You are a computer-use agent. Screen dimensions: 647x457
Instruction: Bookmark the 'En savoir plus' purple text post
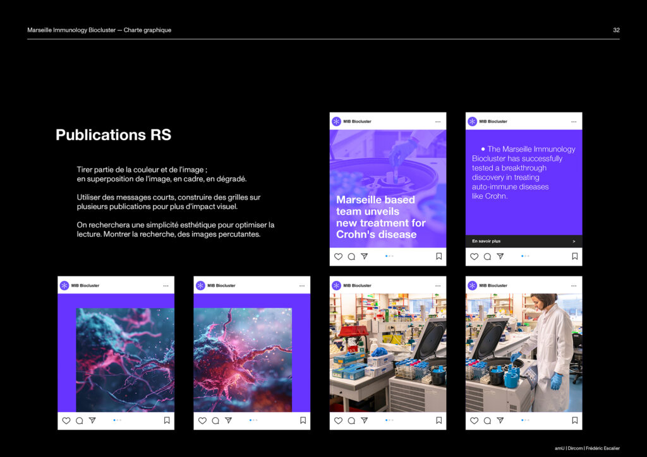(575, 256)
